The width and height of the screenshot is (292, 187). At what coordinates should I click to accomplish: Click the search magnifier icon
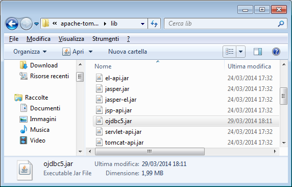281,24
